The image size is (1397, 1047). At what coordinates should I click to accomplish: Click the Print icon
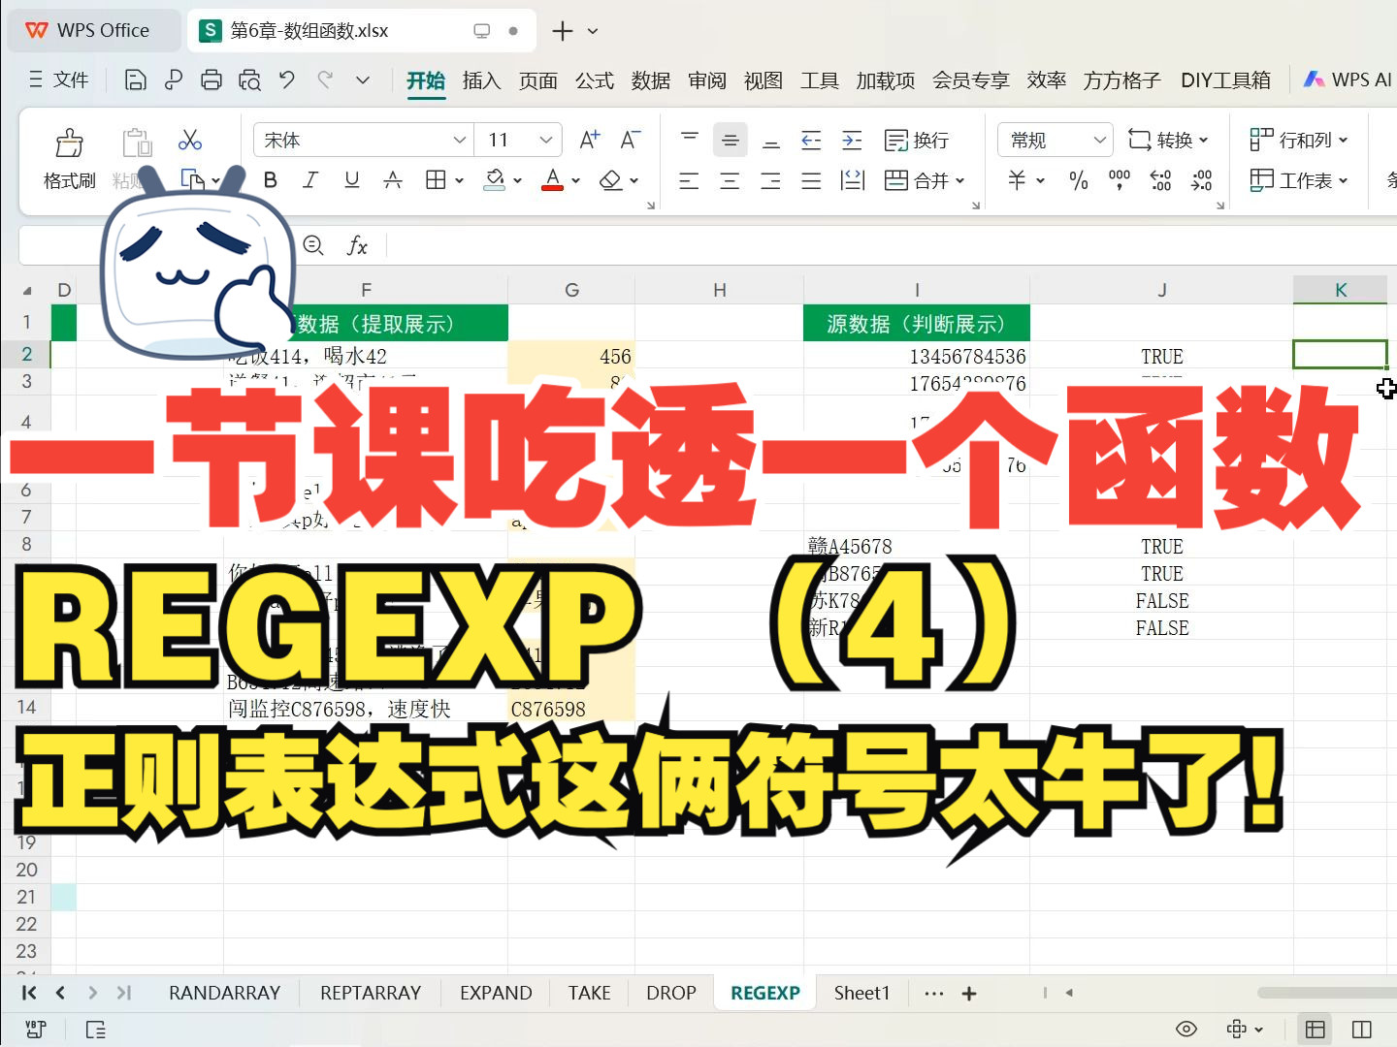(211, 80)
